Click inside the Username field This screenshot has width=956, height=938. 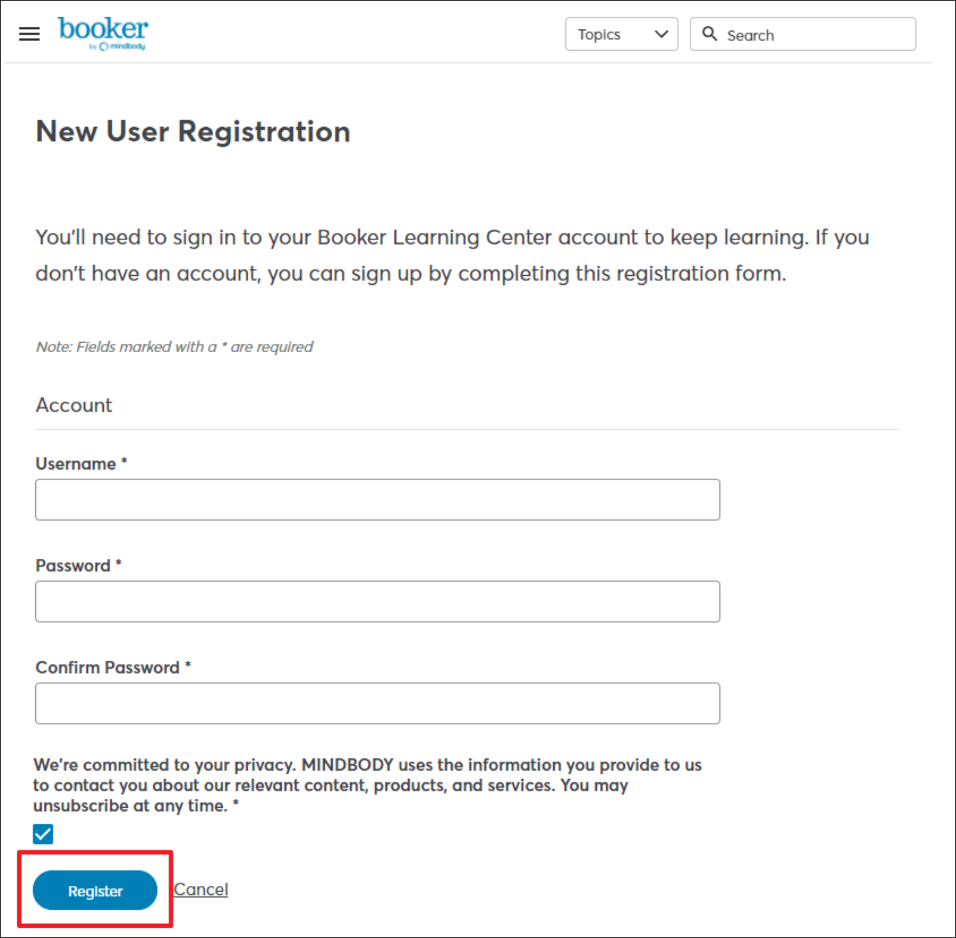[x=377, y=499]
